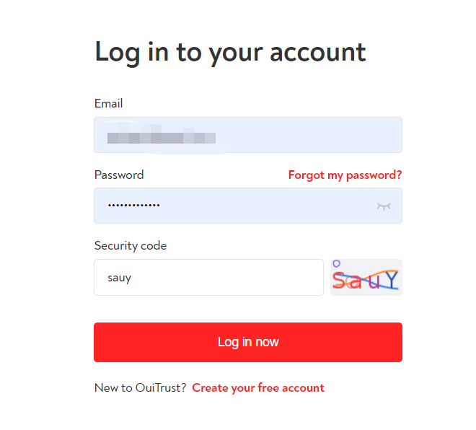Follow the Create your free account link
Viewport: 476px width, 430px height.
[x=258, y=387]
